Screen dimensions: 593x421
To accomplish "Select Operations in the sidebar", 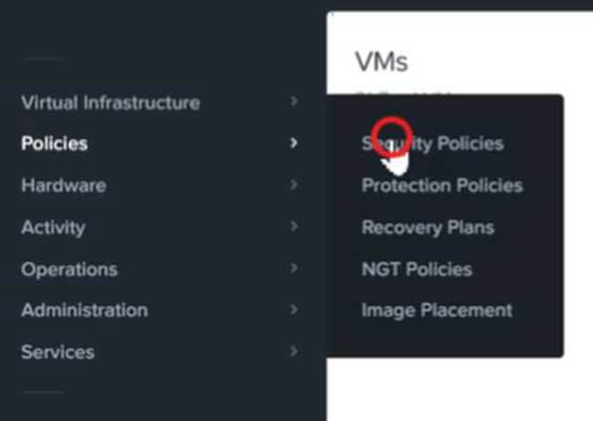I will click(69, 269).
